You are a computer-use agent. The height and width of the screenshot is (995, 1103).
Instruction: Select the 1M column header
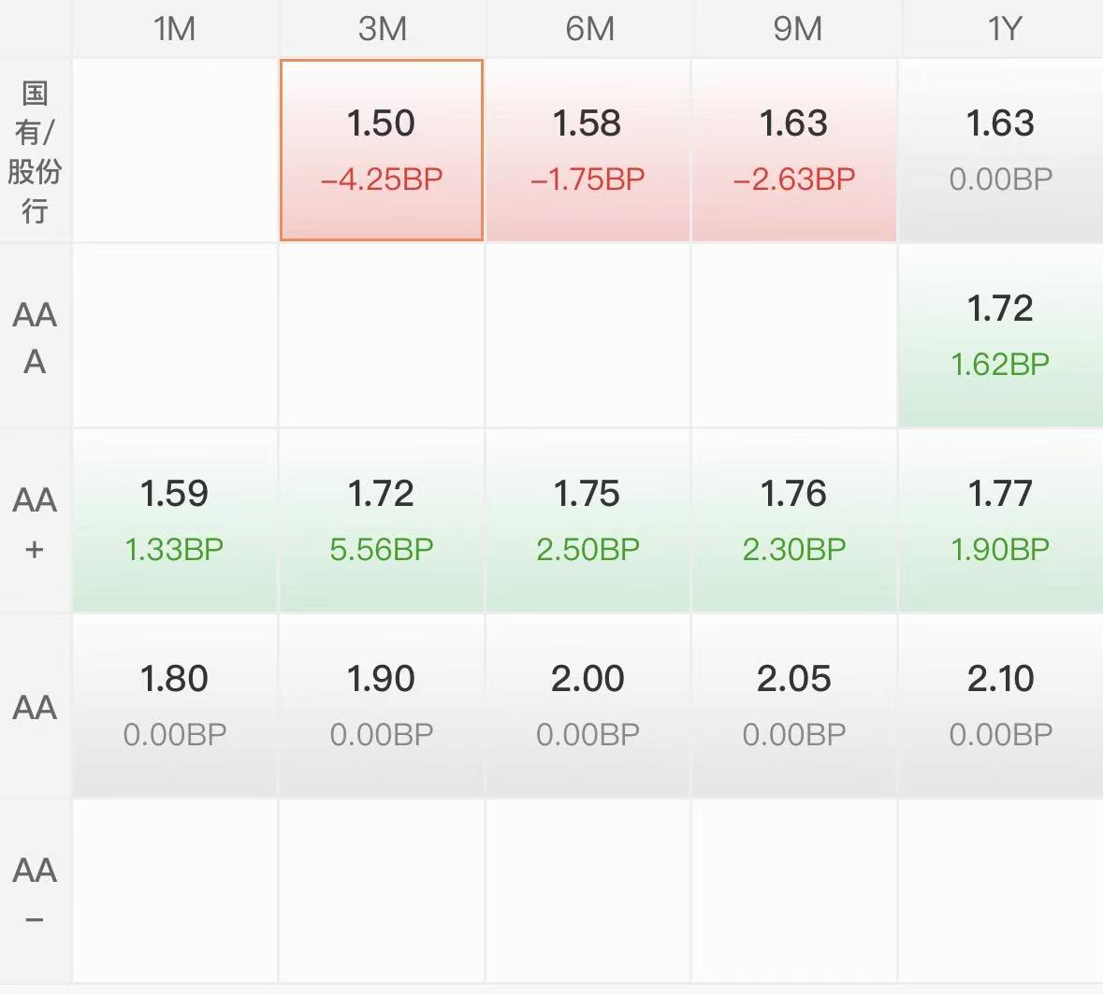(175, 29)
